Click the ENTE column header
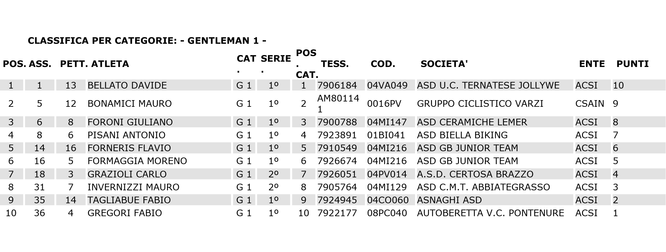This screenshot has width=666, height=252. 592,64
